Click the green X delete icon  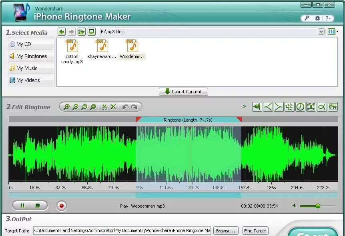pos(113,107)
